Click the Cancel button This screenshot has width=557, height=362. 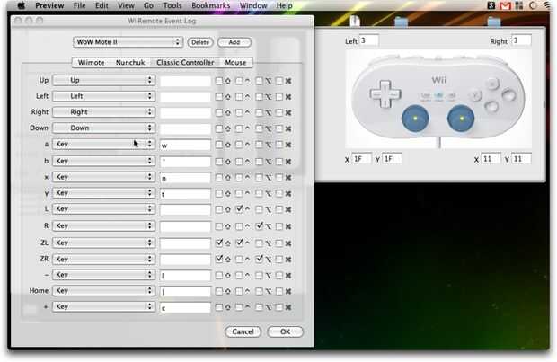click(x=243, y=331)
